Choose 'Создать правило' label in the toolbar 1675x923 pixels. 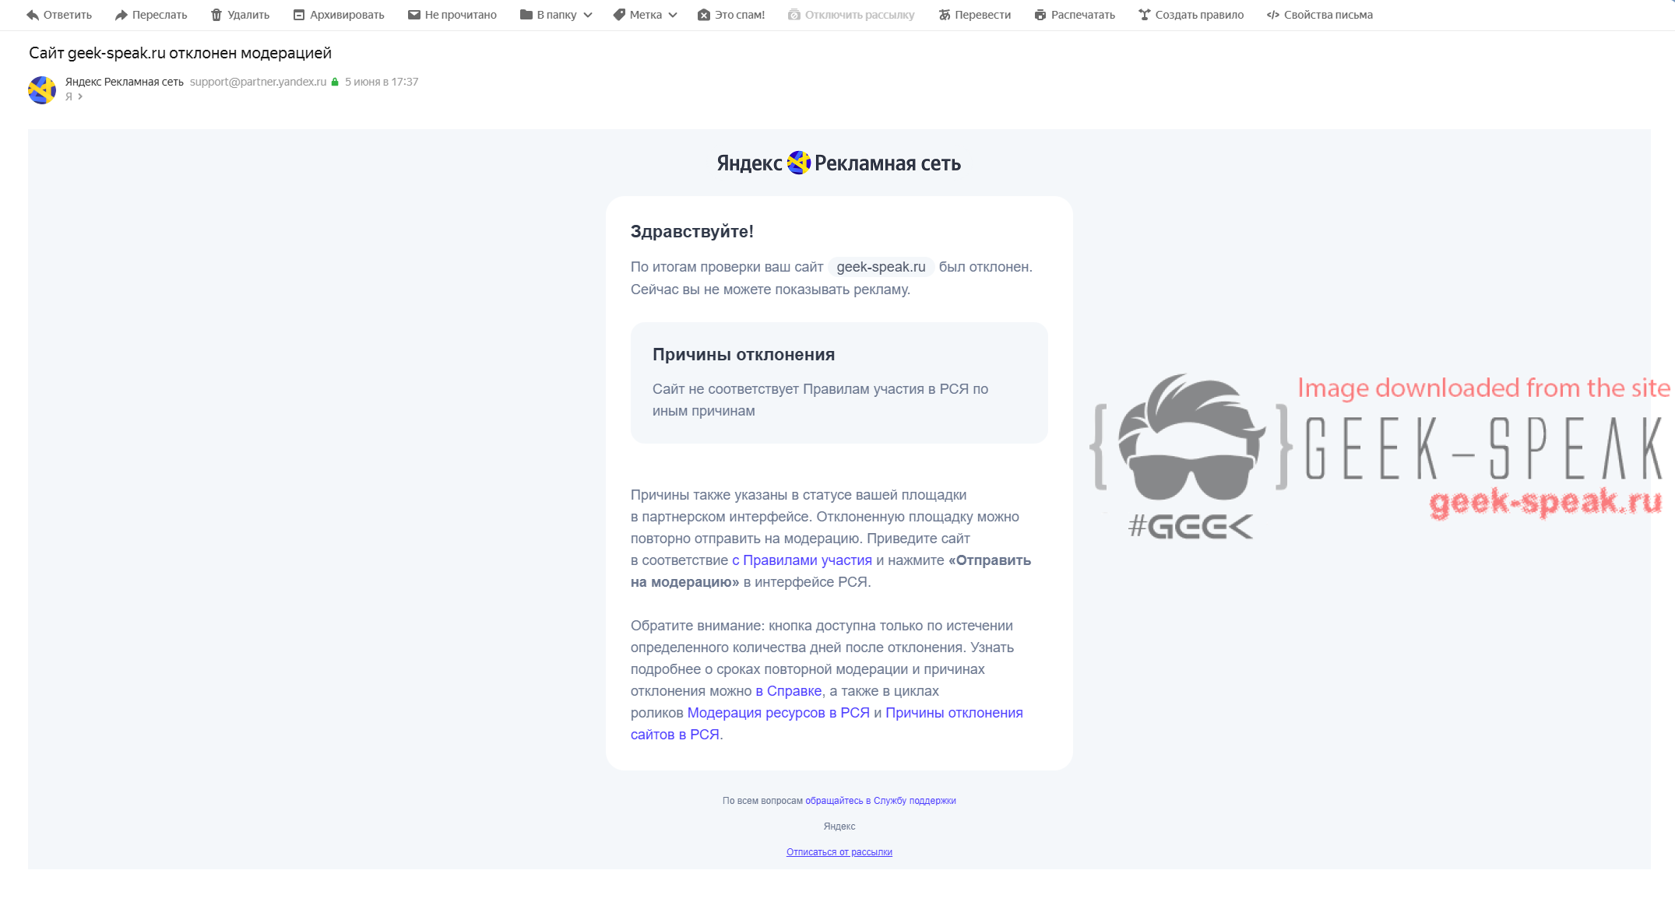(x=1200, y=15)
